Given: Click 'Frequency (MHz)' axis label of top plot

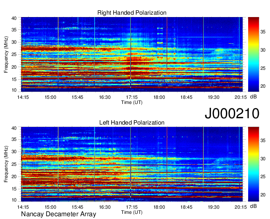Looking at the screenshot, I should [6, 54].
